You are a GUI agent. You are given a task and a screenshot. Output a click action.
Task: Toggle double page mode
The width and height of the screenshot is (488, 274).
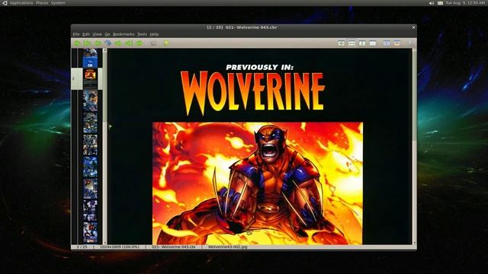387,43
